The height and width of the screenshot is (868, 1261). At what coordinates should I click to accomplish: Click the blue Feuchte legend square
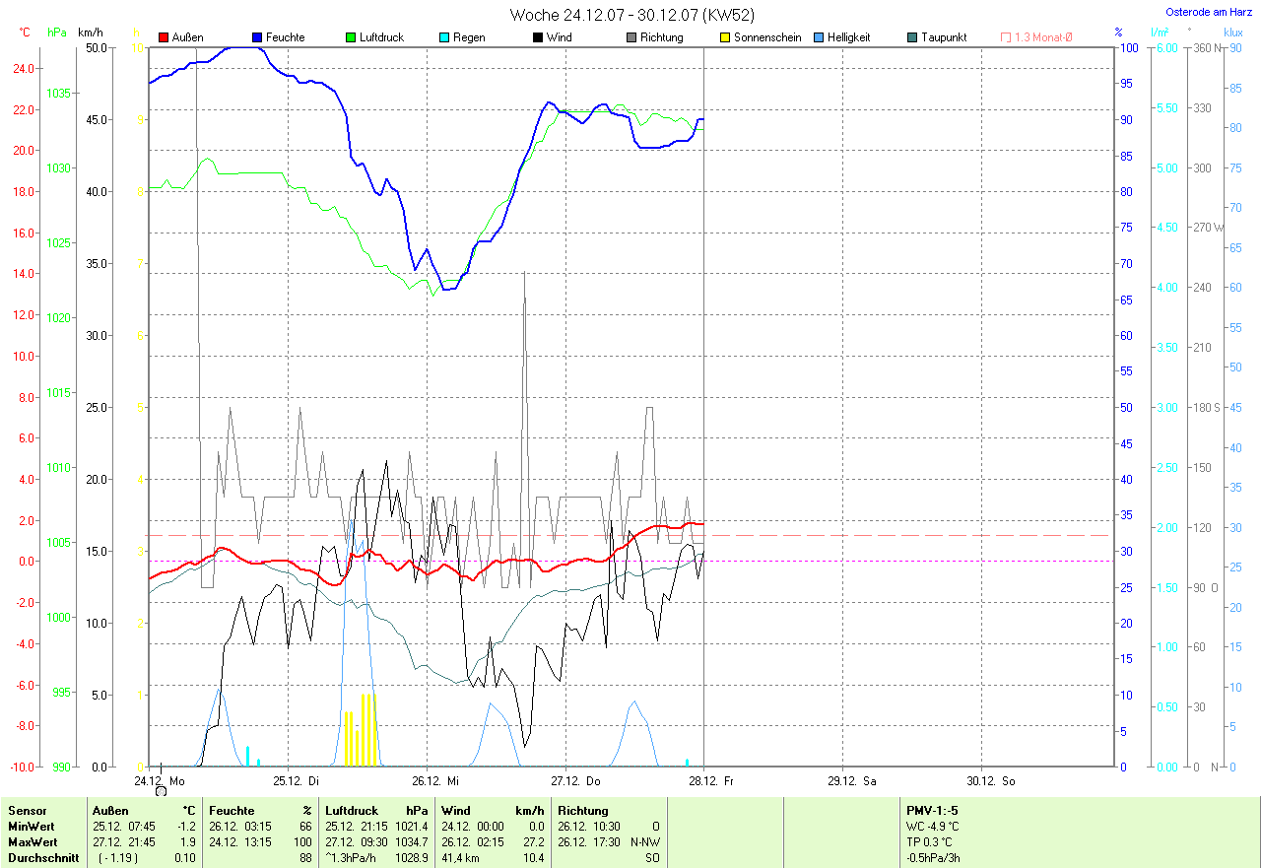(257, 37)
